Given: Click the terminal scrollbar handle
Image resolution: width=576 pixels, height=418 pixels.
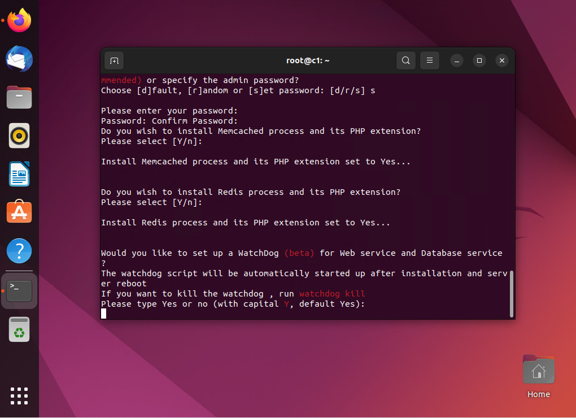Looking at the screenshot, I should (512, 294).
